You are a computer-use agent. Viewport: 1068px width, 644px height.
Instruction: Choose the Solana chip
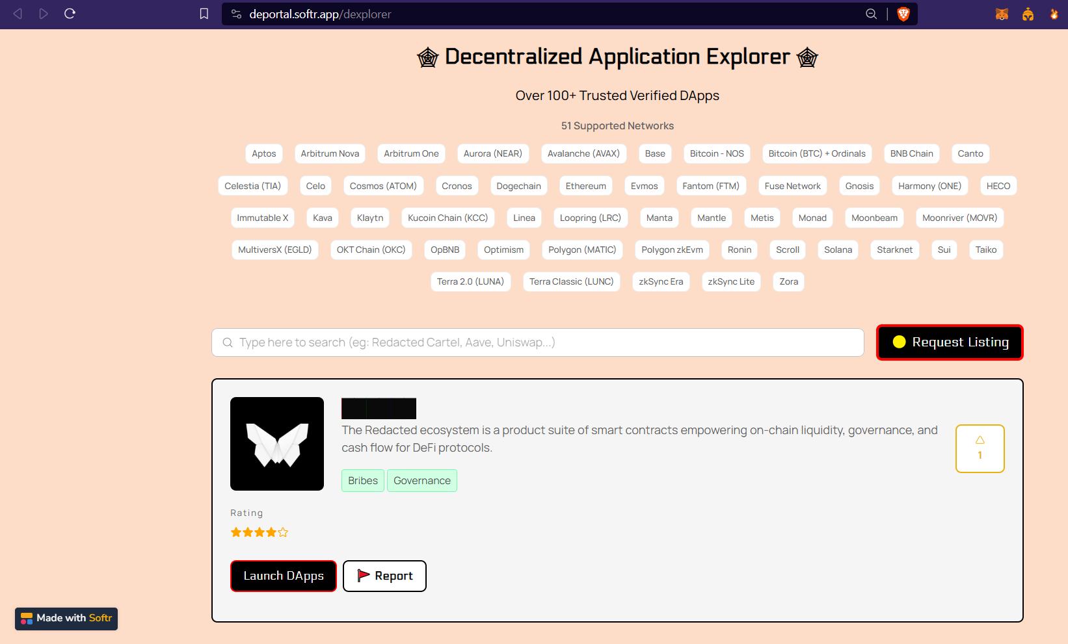(838, 250)
